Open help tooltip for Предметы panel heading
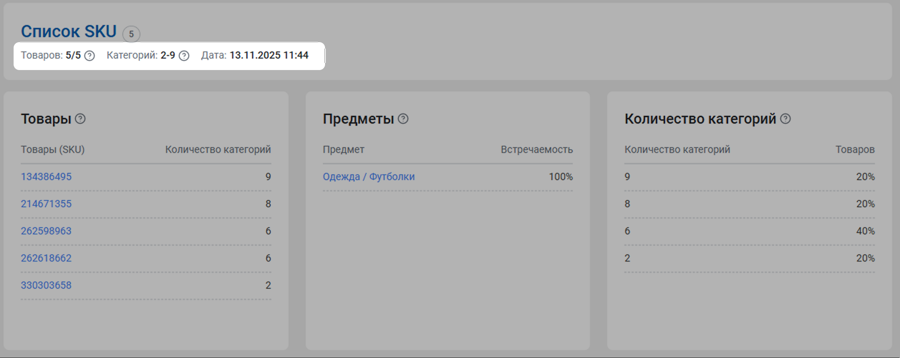Image resolution: width=900 pixels, height=358 pixels. point(403,119)
